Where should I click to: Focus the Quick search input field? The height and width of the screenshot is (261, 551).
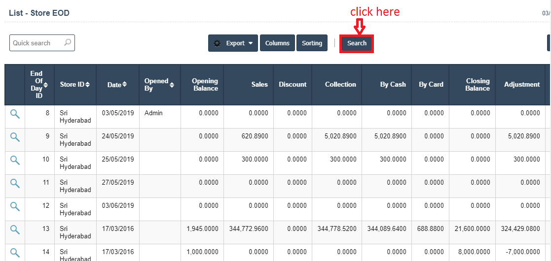[x=37, y=43]
